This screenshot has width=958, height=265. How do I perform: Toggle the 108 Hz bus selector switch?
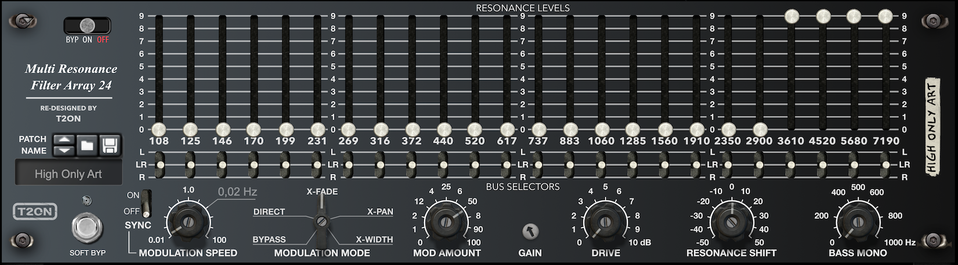pos(160,165)
